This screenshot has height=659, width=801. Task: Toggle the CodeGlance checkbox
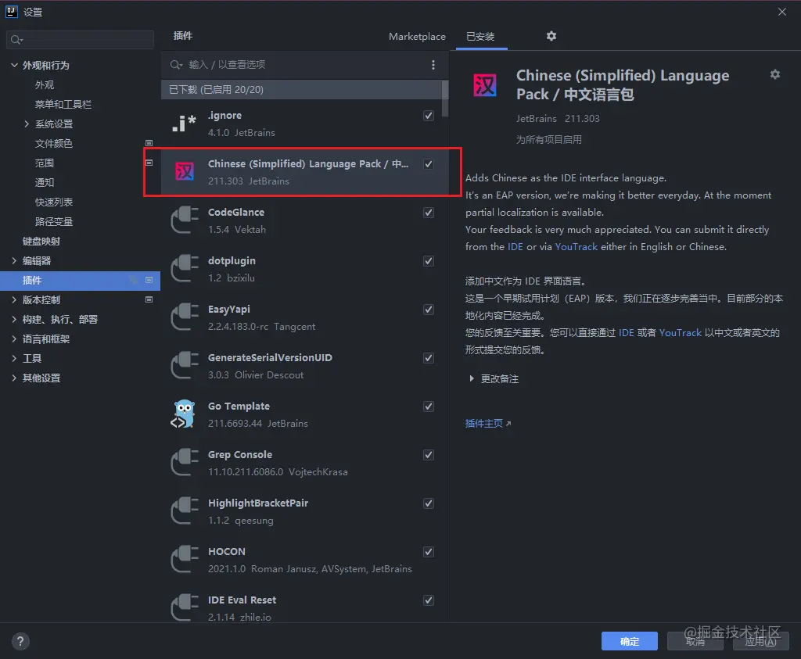click(429, 213)
